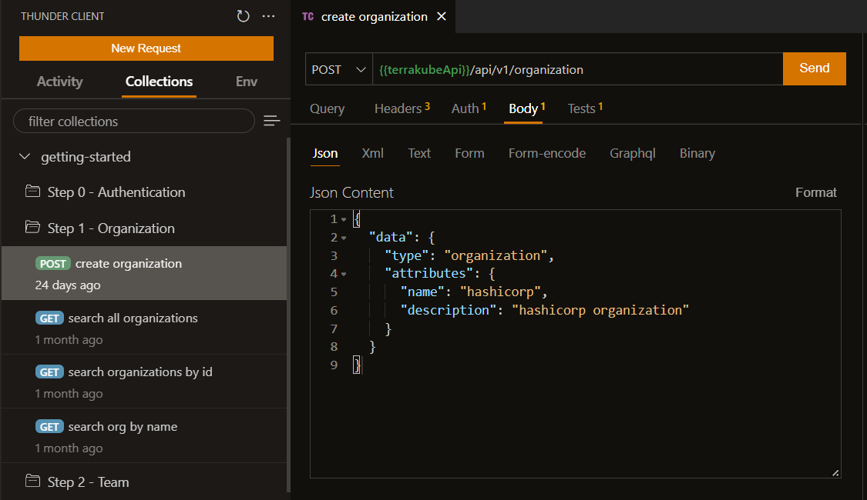
Task: Click the New Request button
Action: point(146,48)
